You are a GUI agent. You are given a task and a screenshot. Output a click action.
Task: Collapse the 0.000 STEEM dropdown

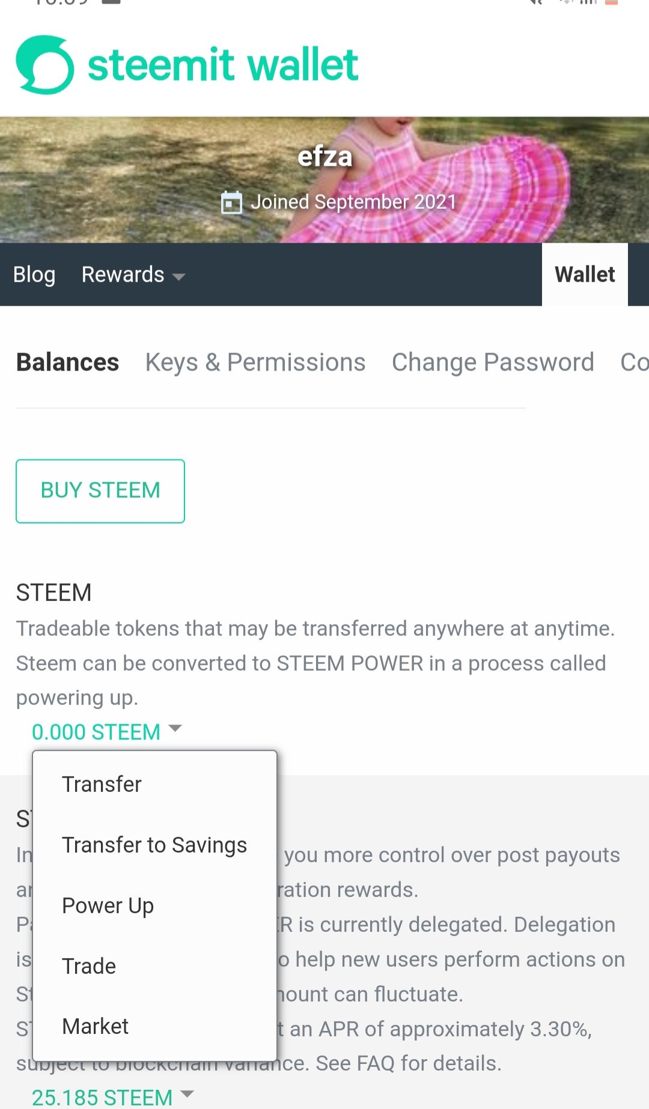pyautogui.click(x=106, y=732)
